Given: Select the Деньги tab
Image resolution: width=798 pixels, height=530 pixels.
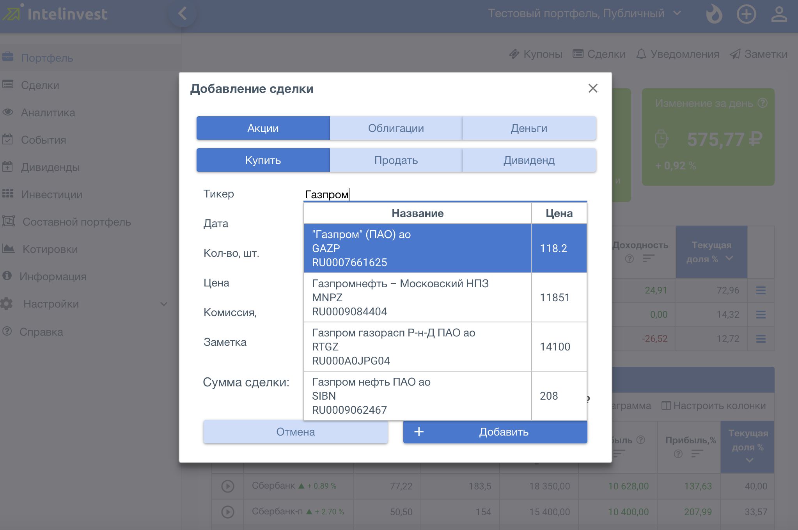Looking at the screenshot, I should coord(529,128).
